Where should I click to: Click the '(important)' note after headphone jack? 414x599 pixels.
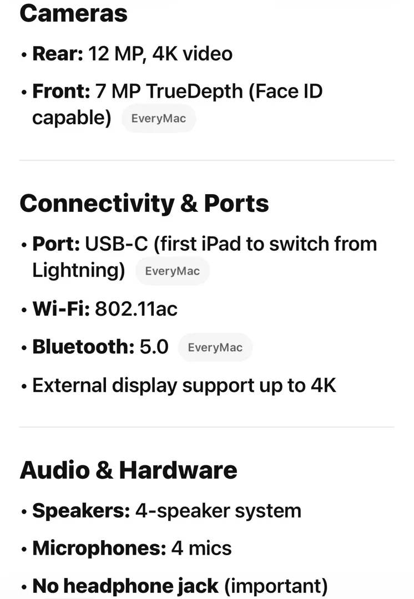click(276, 586)
